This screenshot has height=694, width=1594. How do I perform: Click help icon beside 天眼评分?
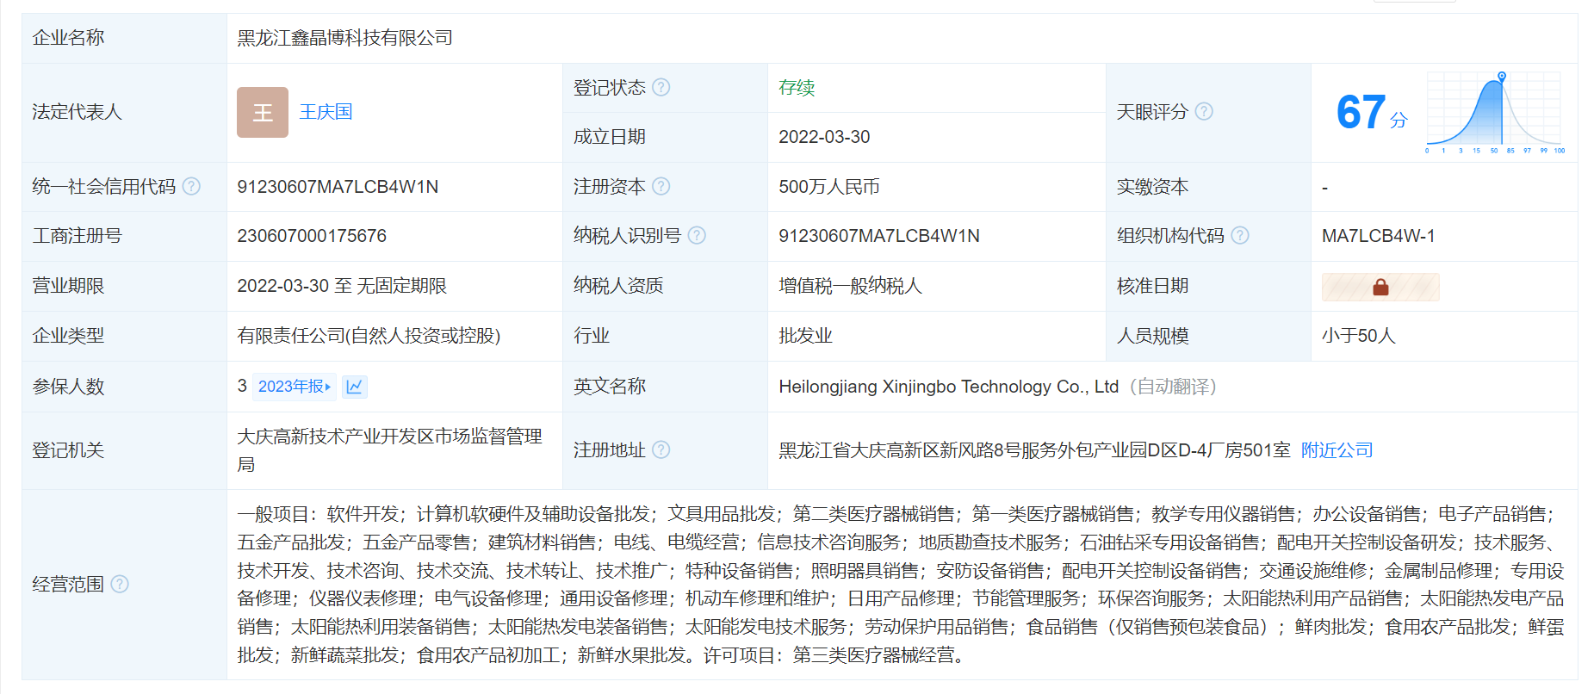click(x=1204, y=111)
